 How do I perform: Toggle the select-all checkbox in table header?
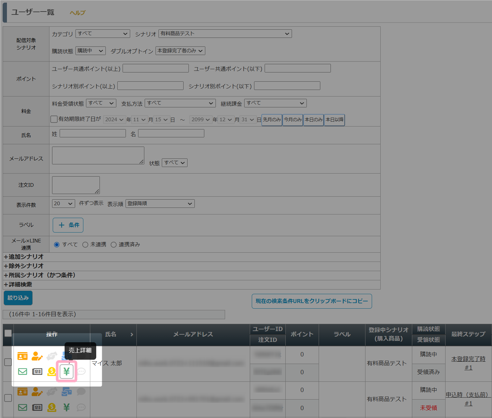[x=8, y=333]
